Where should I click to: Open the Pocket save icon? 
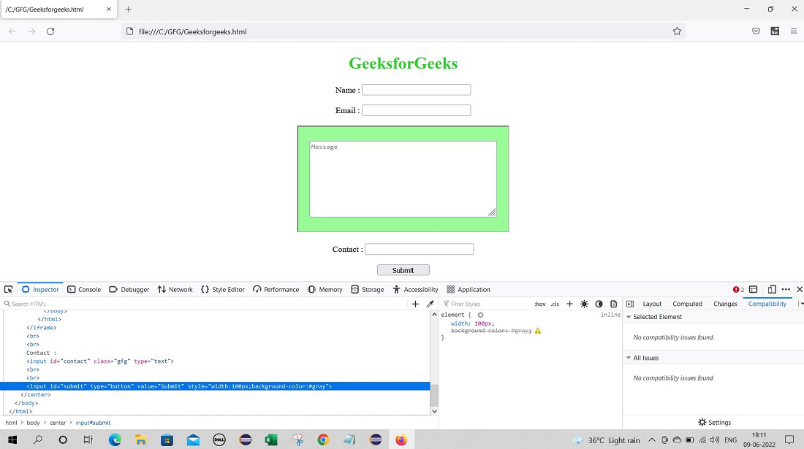click(x=756, y=31)
